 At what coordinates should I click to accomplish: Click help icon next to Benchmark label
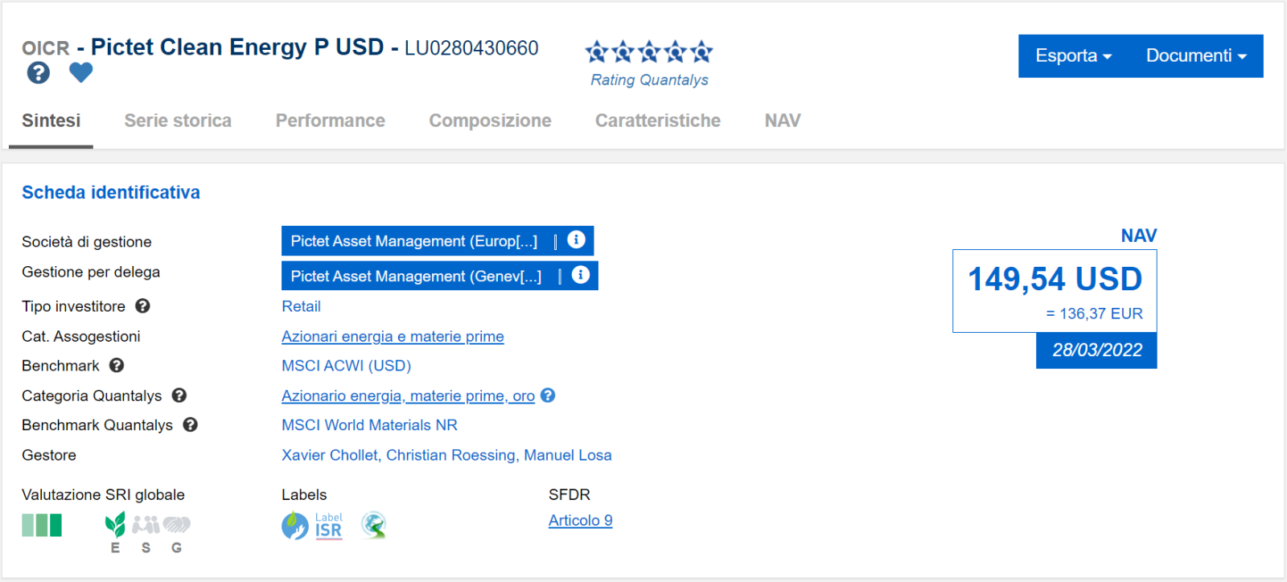click(117, 366)
